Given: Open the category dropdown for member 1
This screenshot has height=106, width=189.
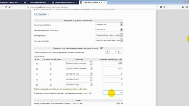Looking at the screenshot, I should pos(79,63).
